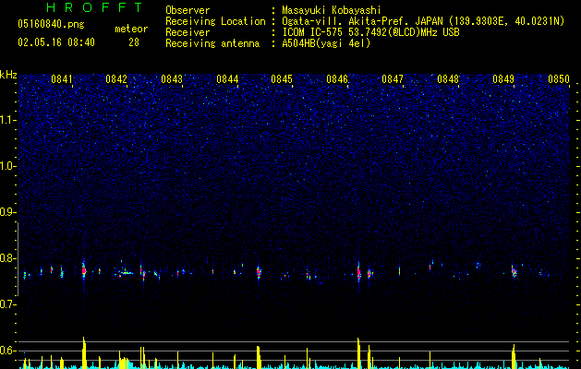Click the meteor label
This screenshot has width=581, height=369.
pos(131,29)
